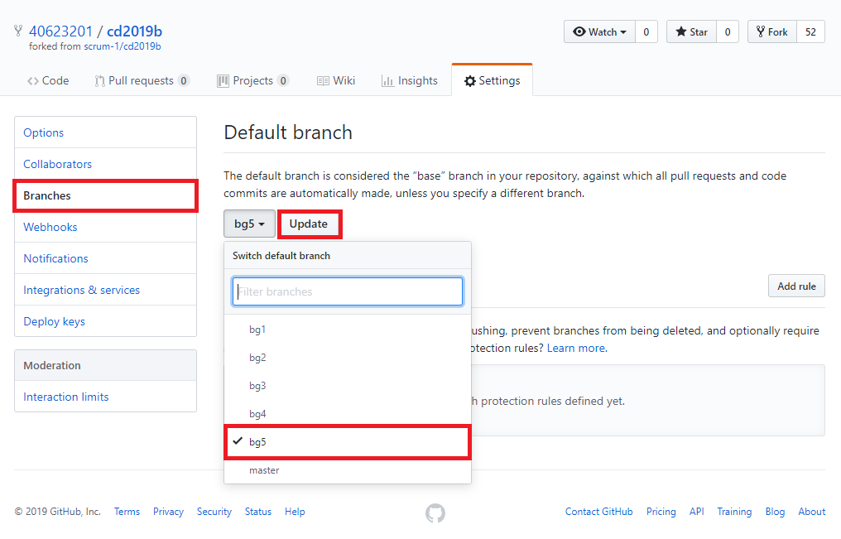Open the About footer link
The width and height of the screenshot is (841, 539).
click(x=811, y=512)
